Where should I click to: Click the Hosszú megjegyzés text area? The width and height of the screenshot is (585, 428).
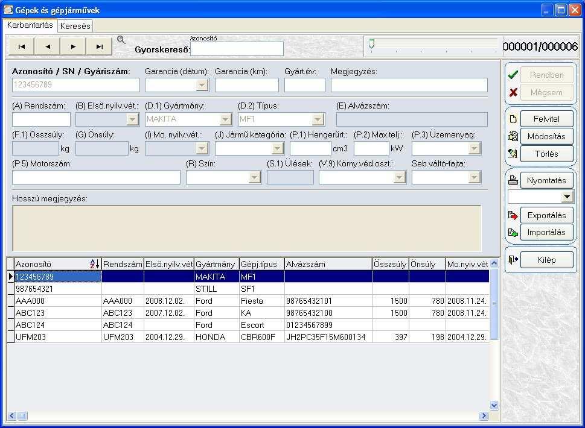pos(246,228)
